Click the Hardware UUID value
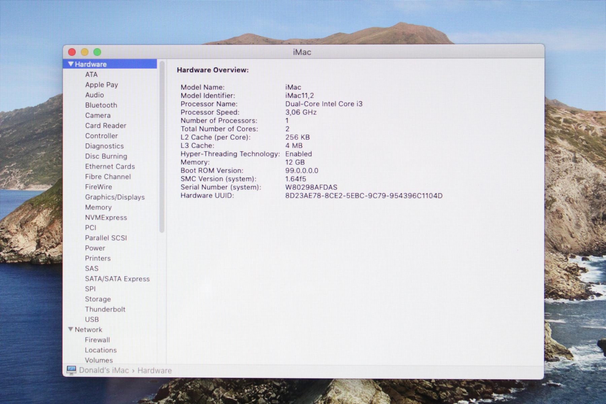Viewport: 606px width, 404px height. (x=364, y=196)
